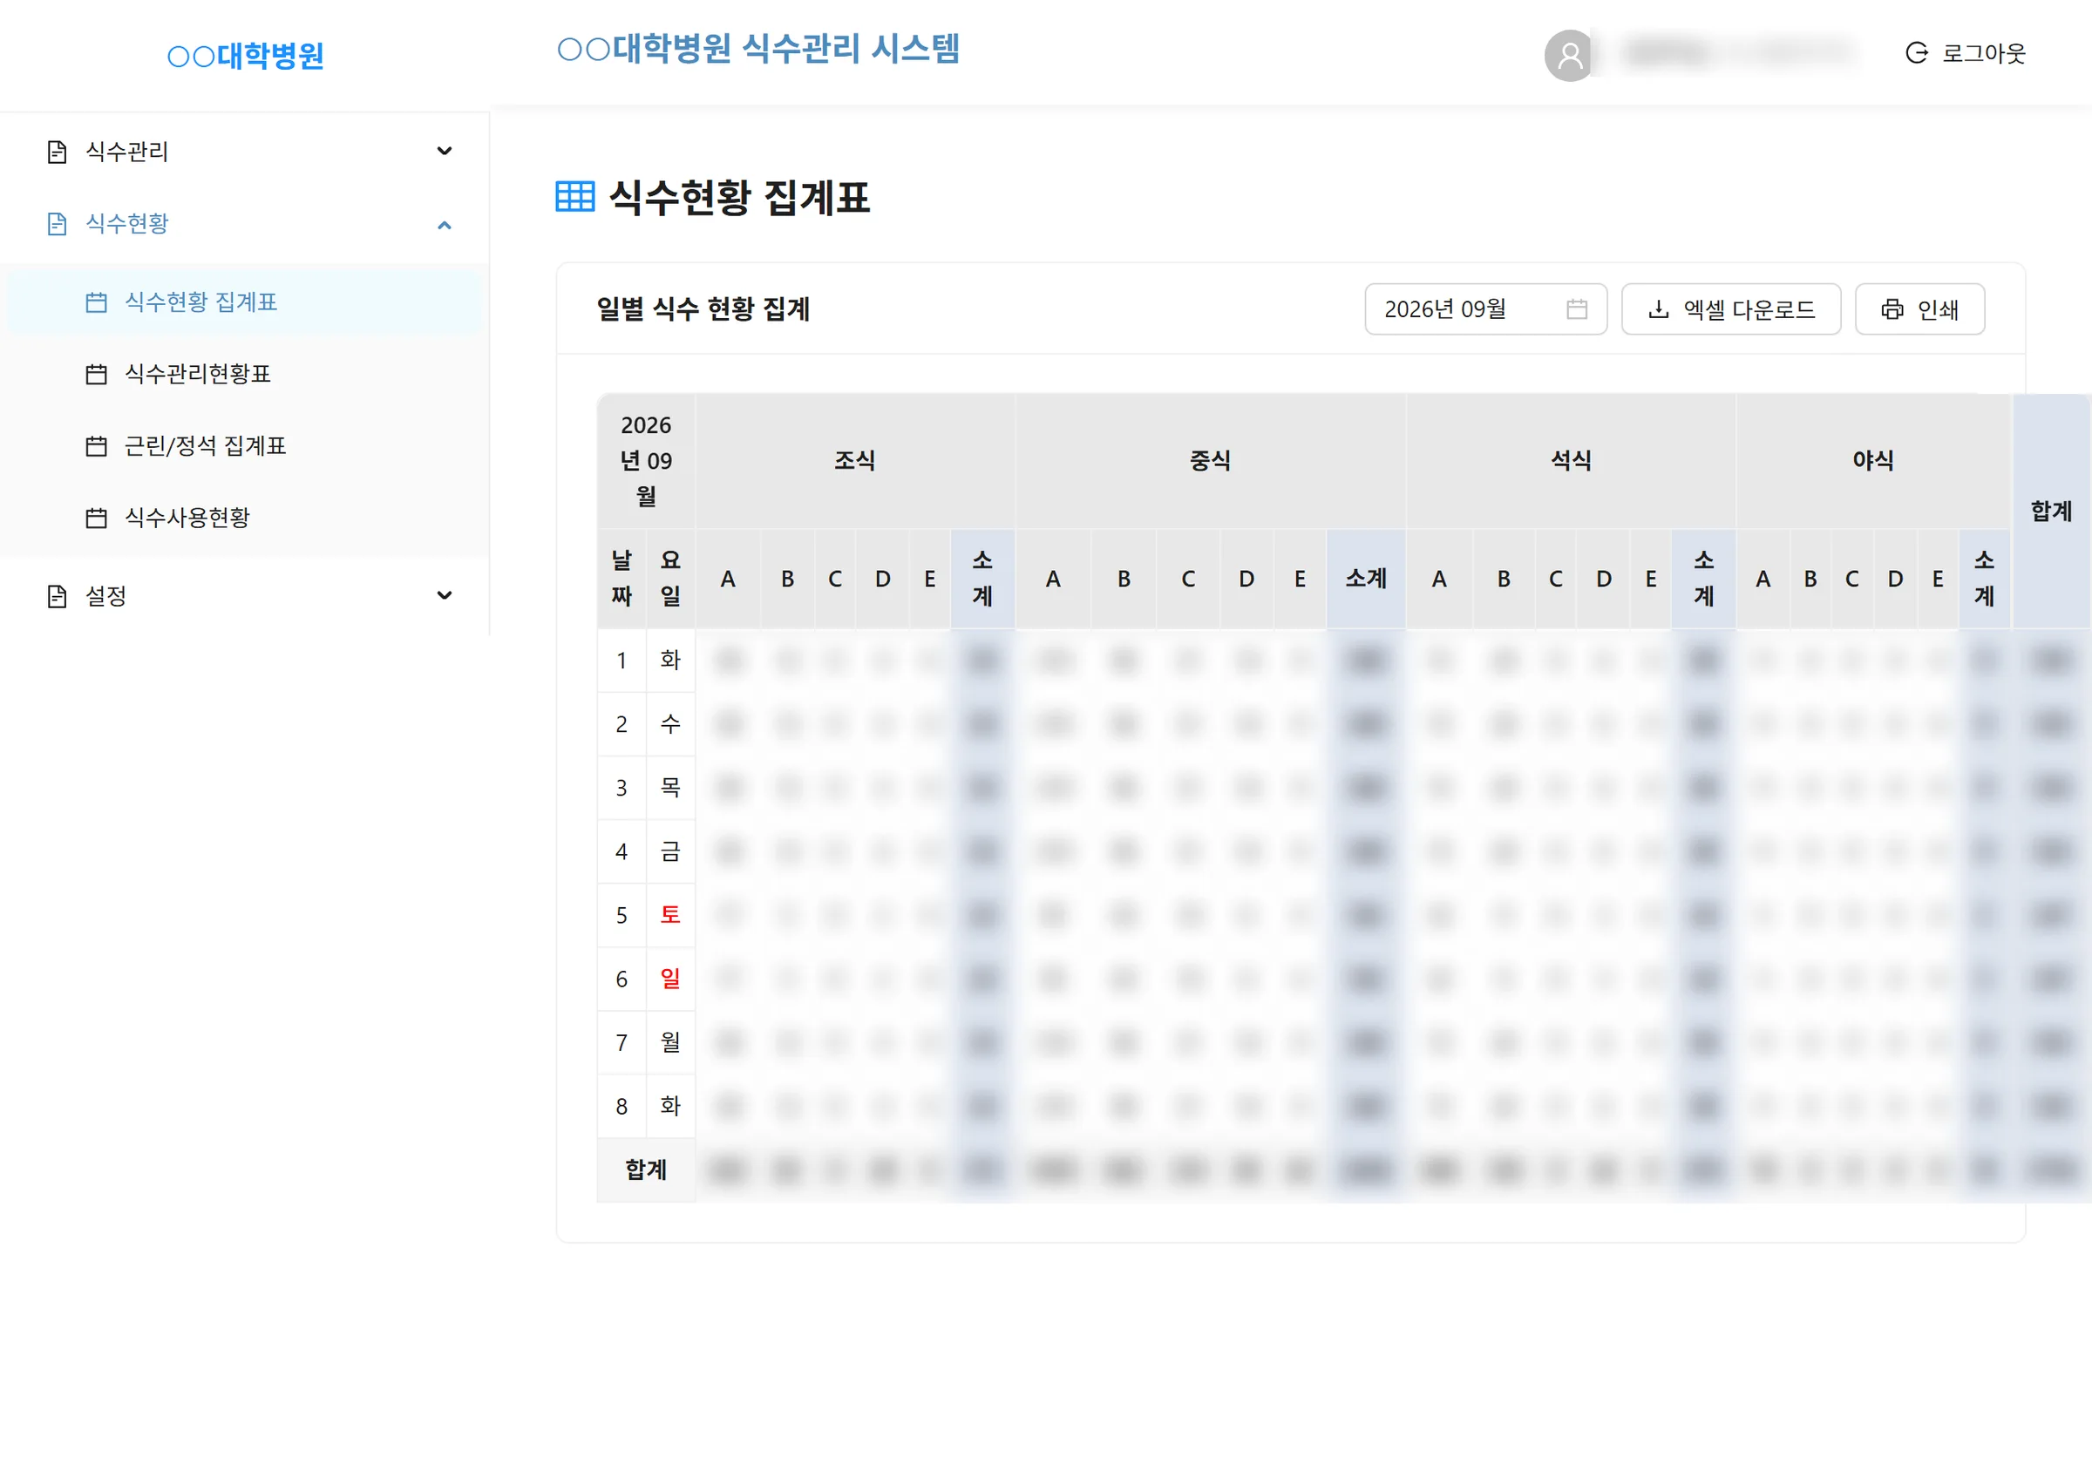Screen dimensions: 2092x1471
Task: Open calendar picker icon in month field
Action: [1576, 308]
